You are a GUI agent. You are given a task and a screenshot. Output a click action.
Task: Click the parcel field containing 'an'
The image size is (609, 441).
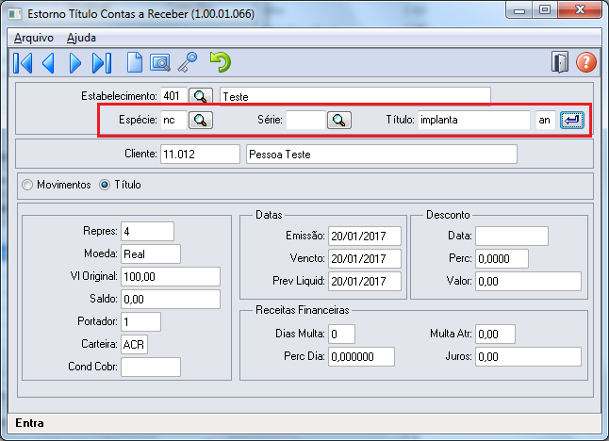click(546, 120)
